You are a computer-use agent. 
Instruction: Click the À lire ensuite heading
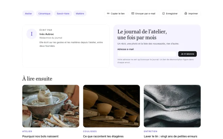37,78
